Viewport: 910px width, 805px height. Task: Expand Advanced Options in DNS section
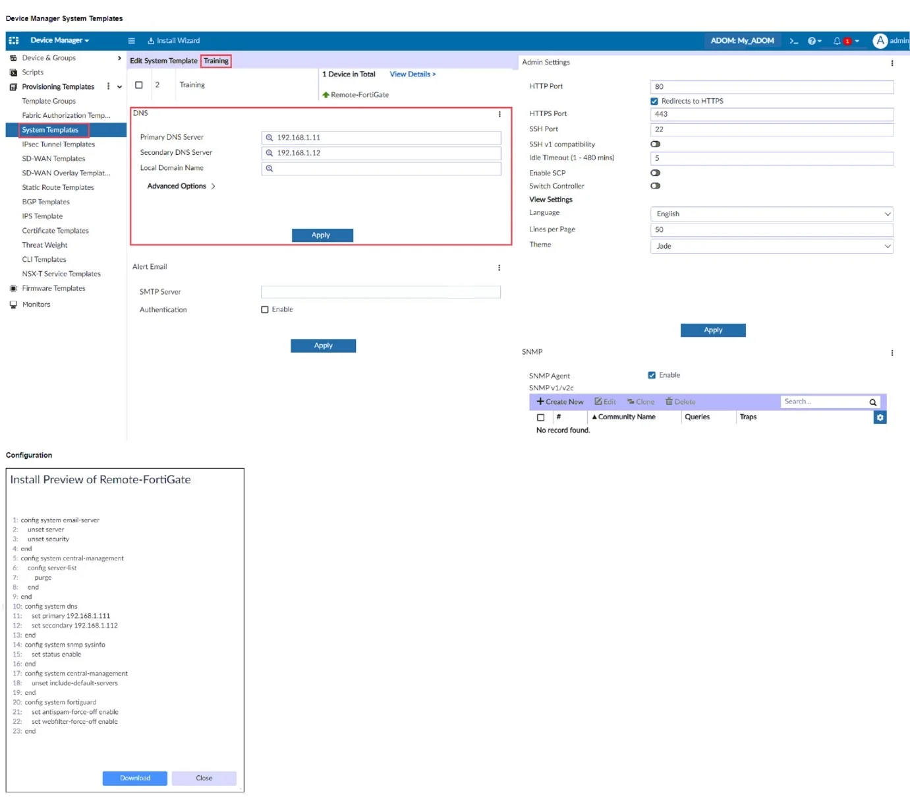[x=181, y=187]
